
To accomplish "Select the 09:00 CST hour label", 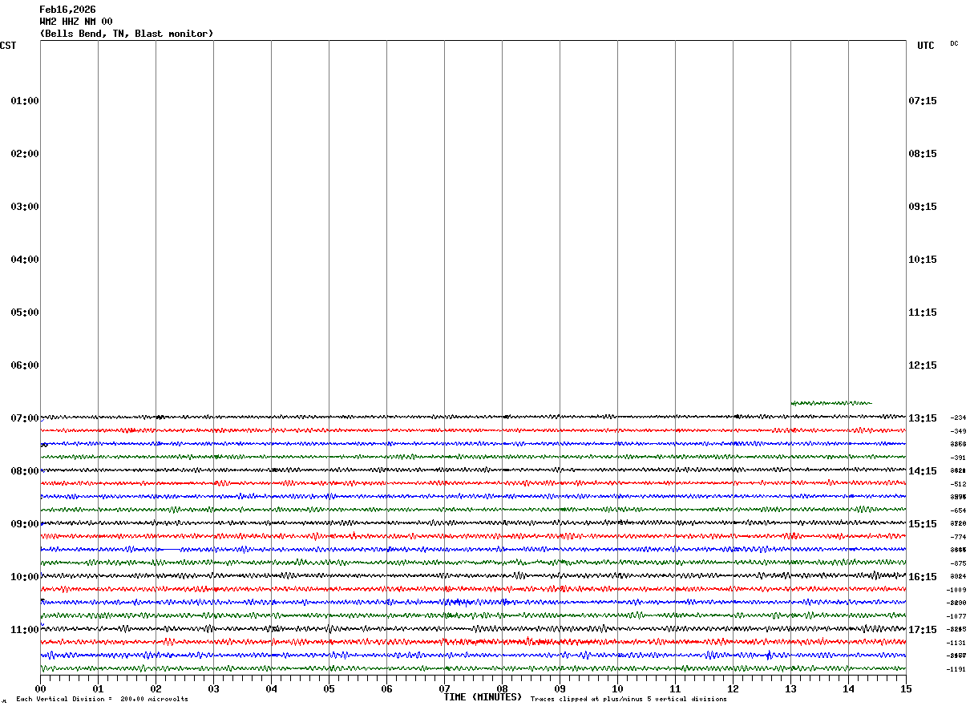I will [25, 524].
